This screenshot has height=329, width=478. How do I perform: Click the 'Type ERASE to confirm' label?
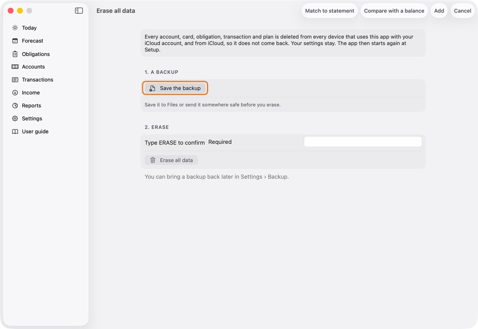tap(175, 142)
